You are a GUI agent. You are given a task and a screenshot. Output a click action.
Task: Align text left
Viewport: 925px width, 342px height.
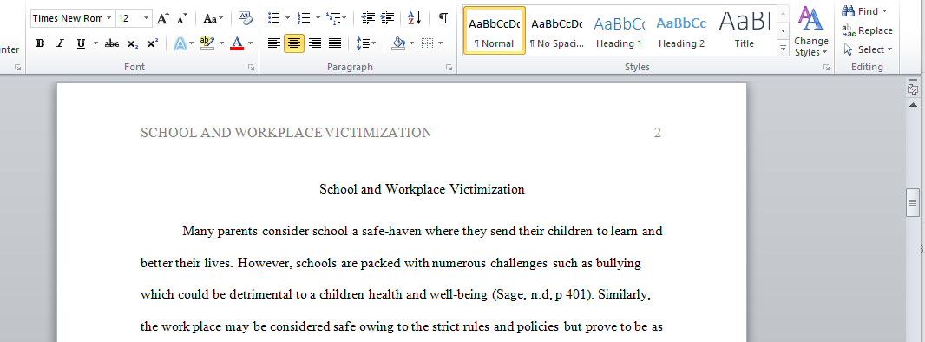273,43
